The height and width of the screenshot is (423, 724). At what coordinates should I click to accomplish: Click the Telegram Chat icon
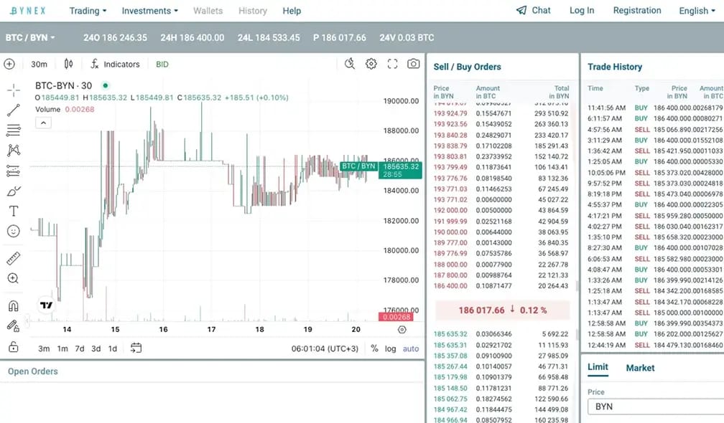521,10
